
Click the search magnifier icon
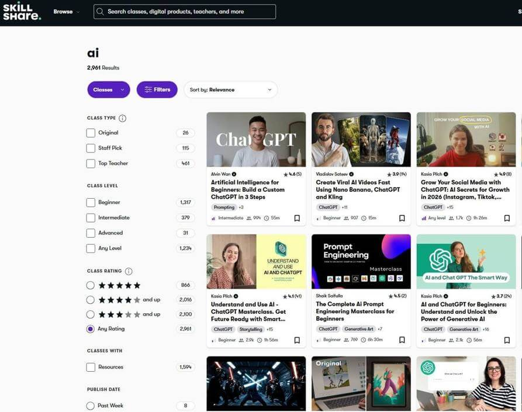[x=100, y=12]
